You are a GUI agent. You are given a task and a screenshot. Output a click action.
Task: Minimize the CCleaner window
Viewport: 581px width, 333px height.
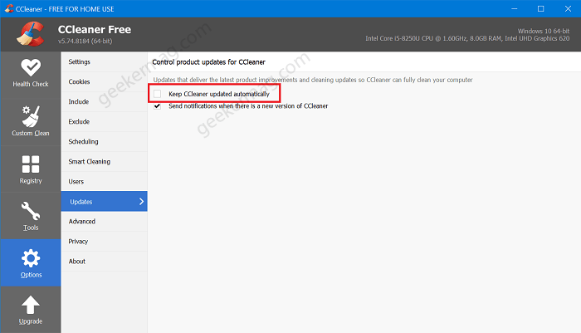(x=515, y=8)
